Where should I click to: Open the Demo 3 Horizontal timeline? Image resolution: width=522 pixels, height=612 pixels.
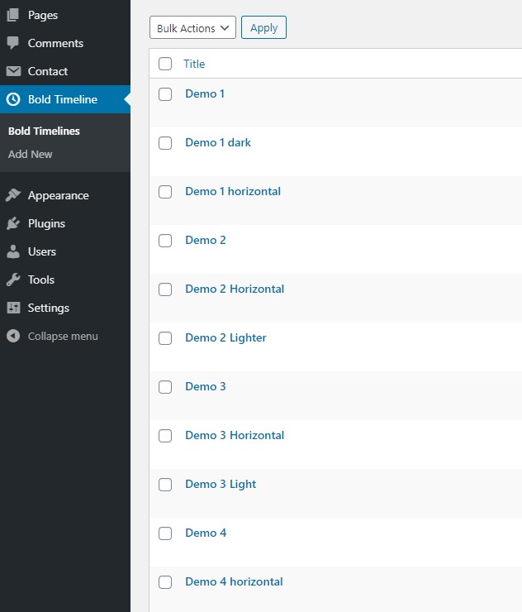pyautogui.click(x=235, y=435)
